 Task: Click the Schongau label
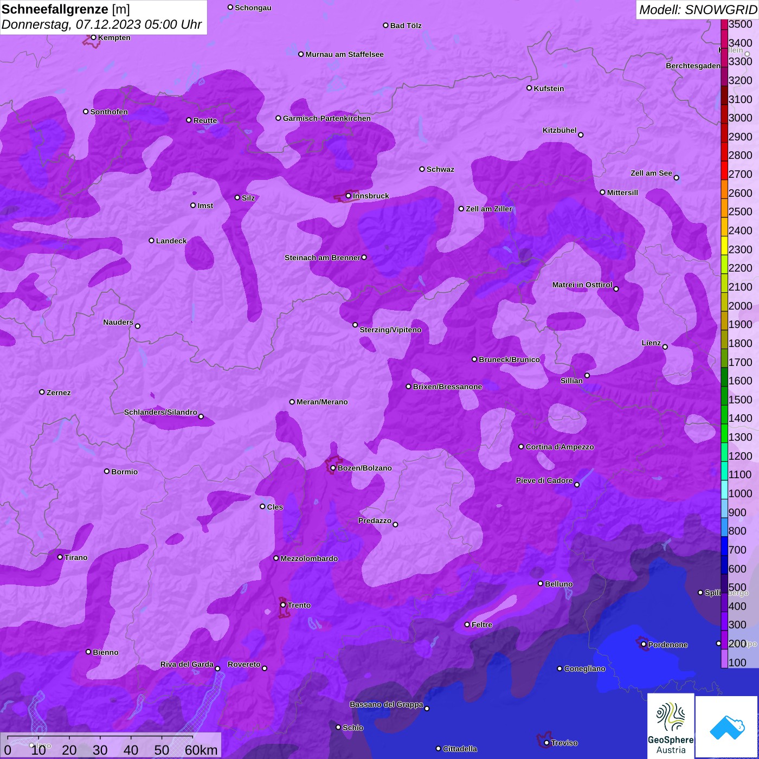(x=253, y=8)
